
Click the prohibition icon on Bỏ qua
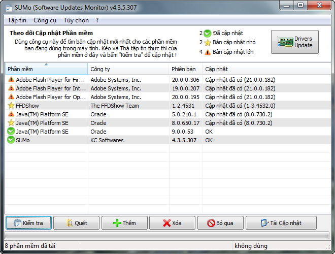211,223
